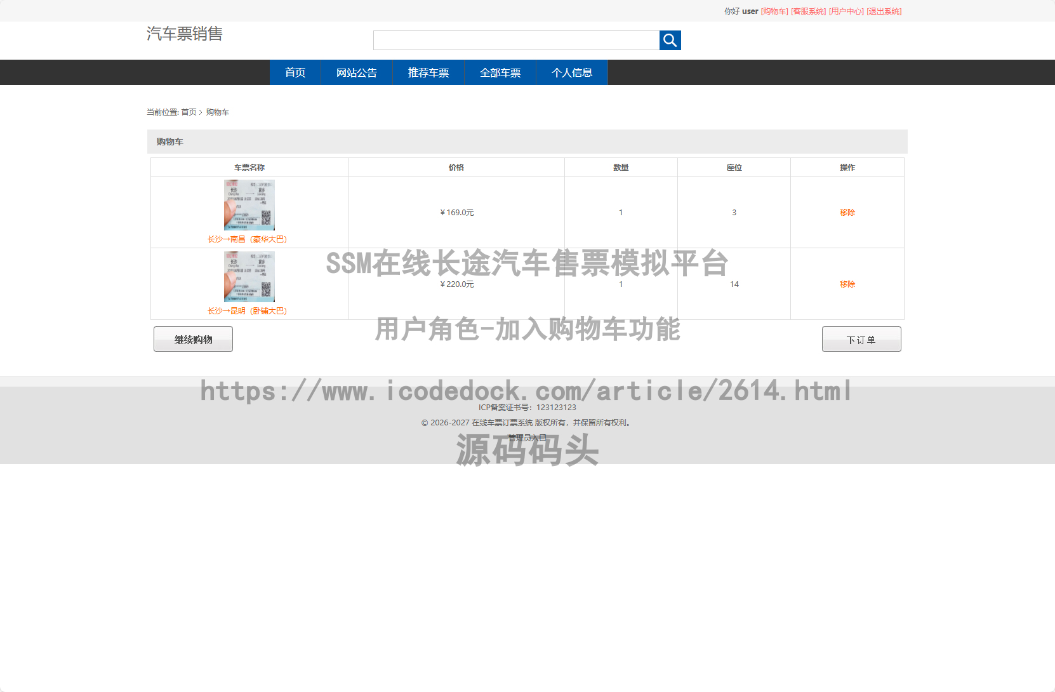Open the 客服系统 link

tap(808, 11)
